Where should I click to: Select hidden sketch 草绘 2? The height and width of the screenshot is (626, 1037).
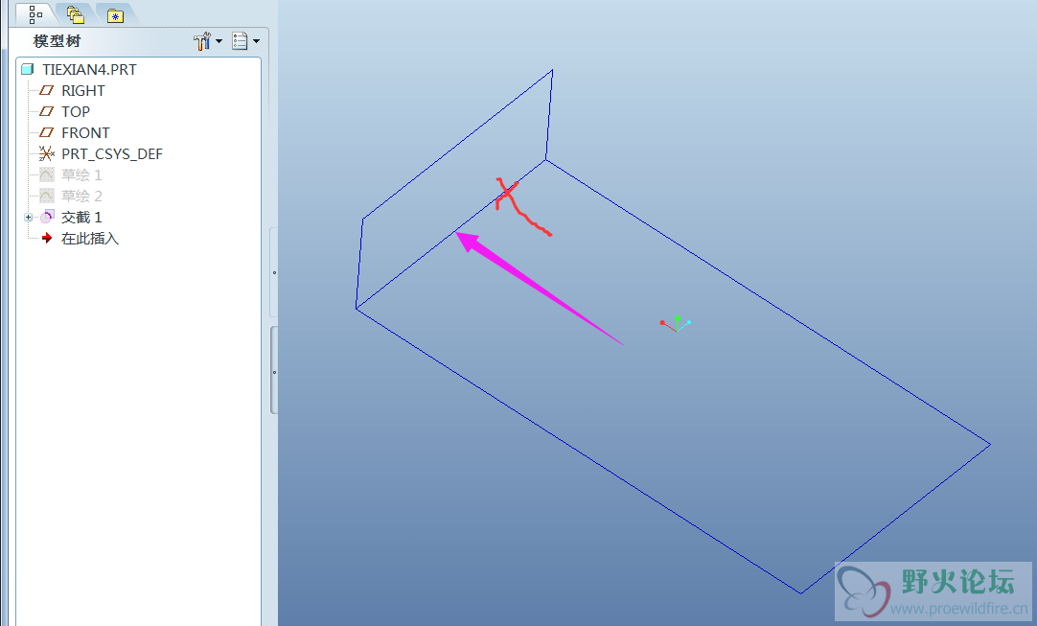click(81, 197)
